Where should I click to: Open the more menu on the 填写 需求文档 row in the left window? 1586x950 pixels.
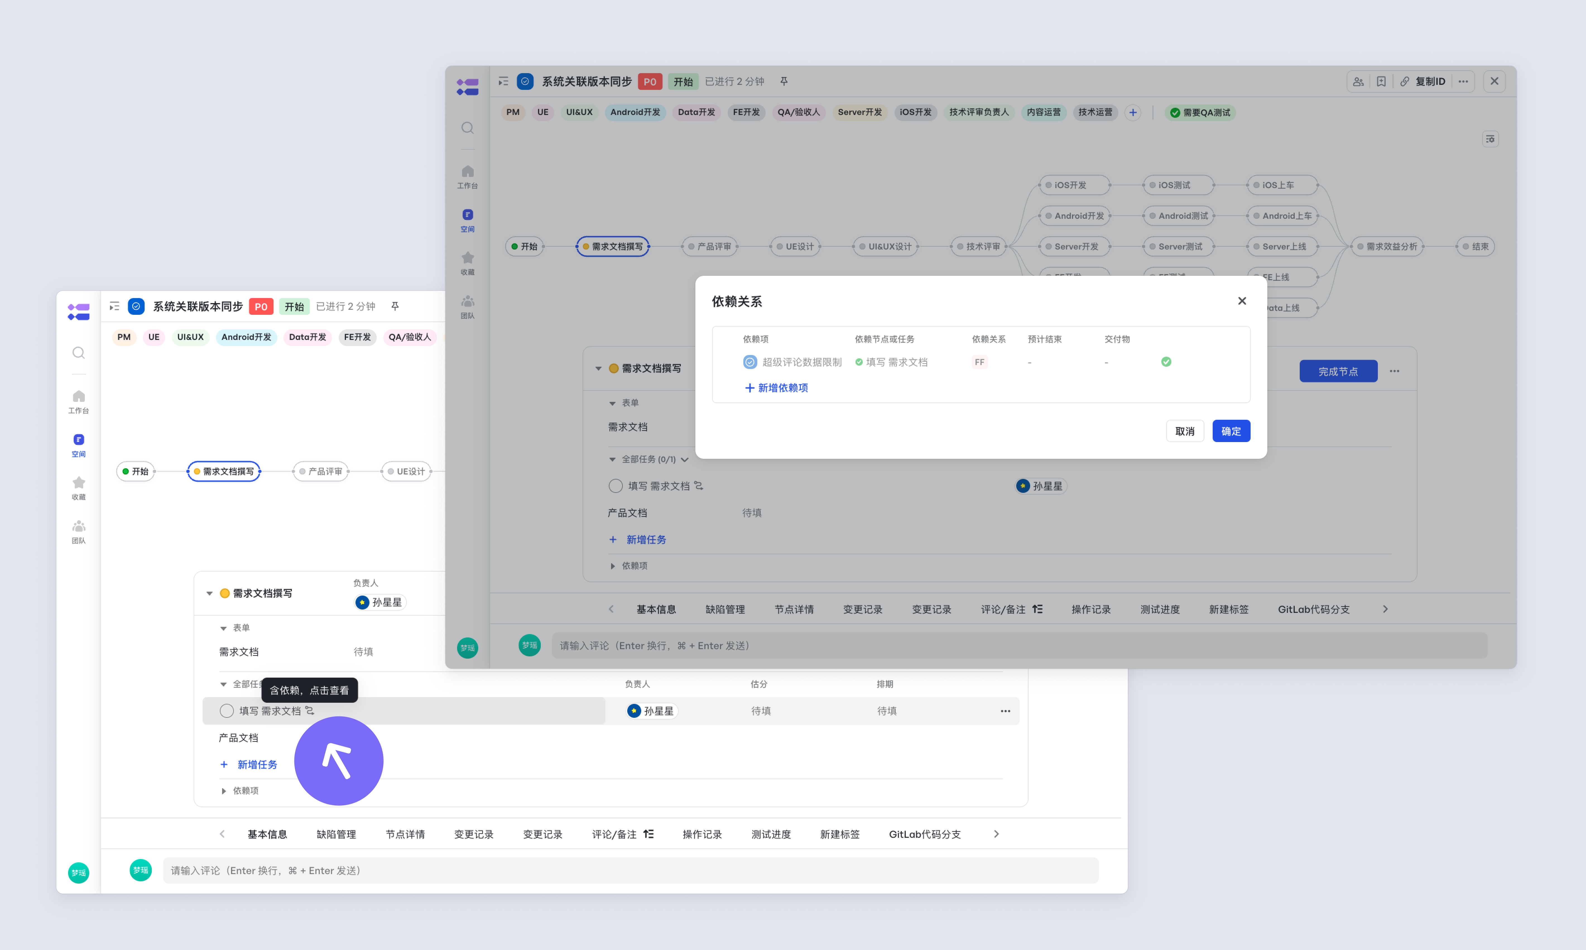tap(1006, 711)
